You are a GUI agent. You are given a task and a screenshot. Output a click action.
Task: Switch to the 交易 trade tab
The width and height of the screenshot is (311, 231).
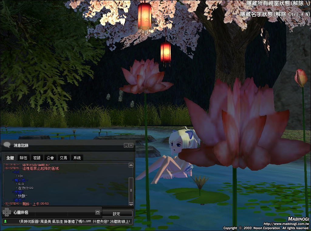63,158
